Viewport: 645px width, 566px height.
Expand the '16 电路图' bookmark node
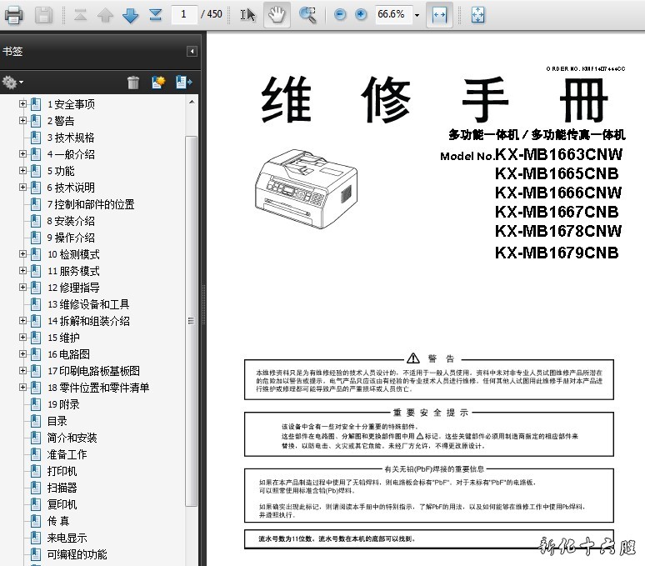[x=22, y=354]
